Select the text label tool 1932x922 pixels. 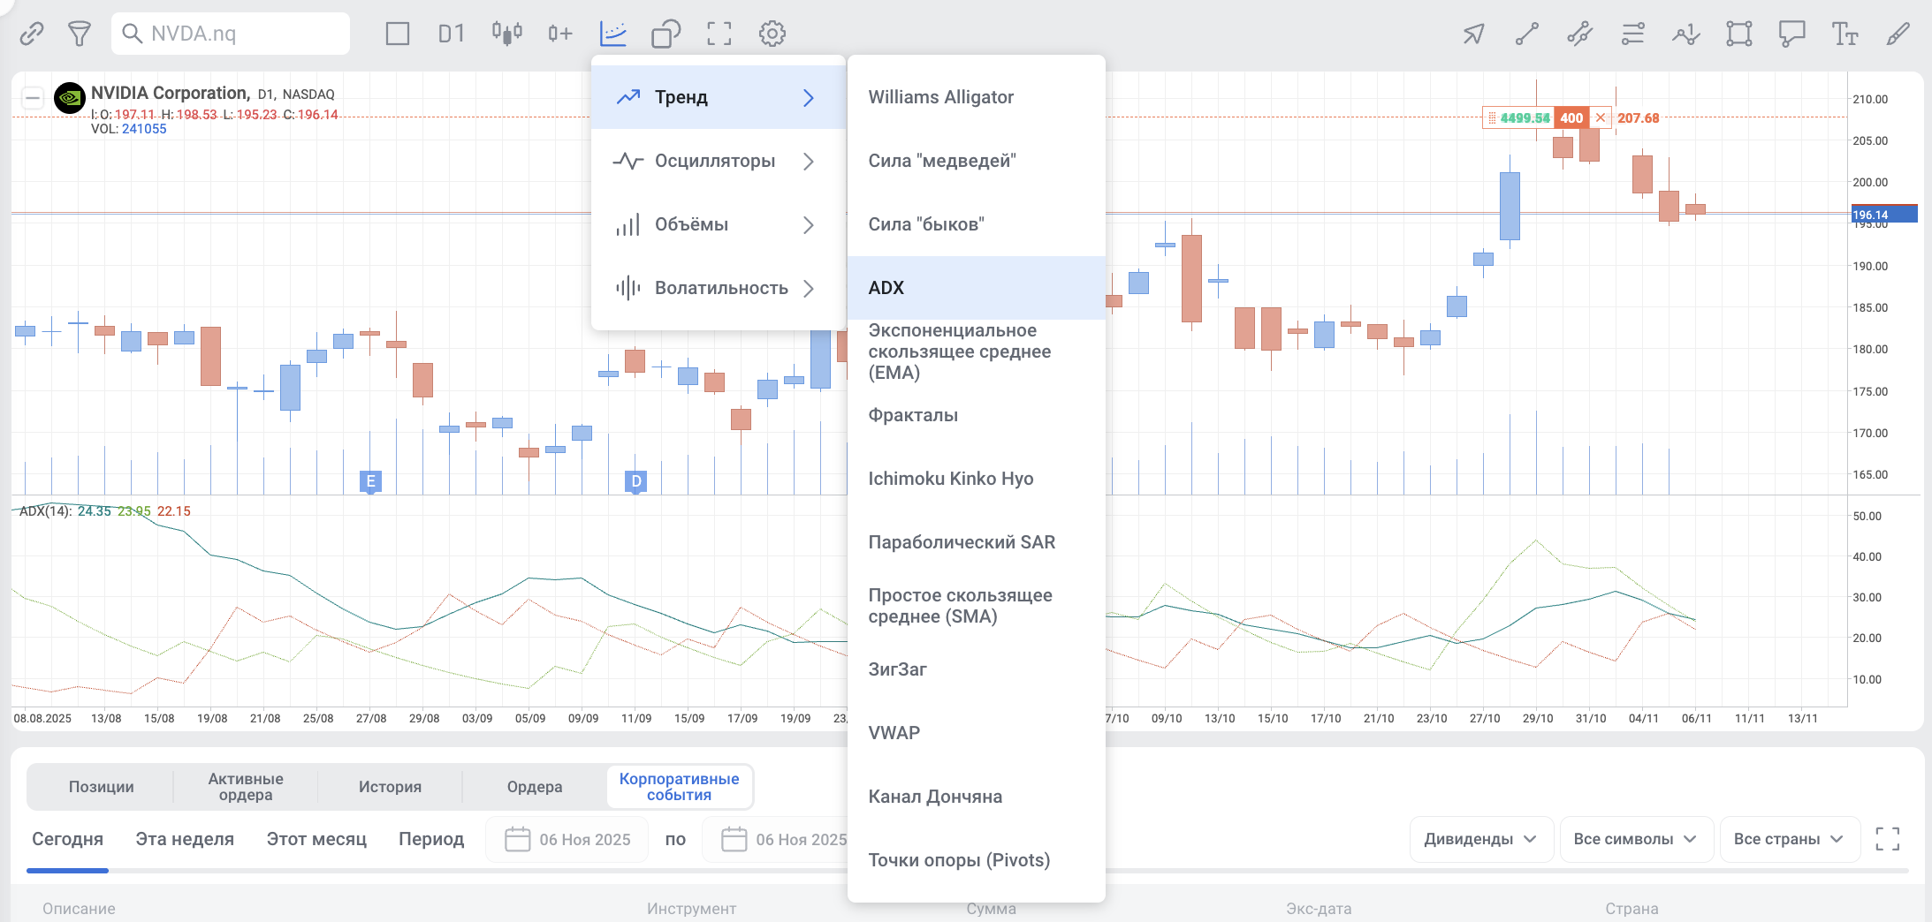[x=1845, y=34]
